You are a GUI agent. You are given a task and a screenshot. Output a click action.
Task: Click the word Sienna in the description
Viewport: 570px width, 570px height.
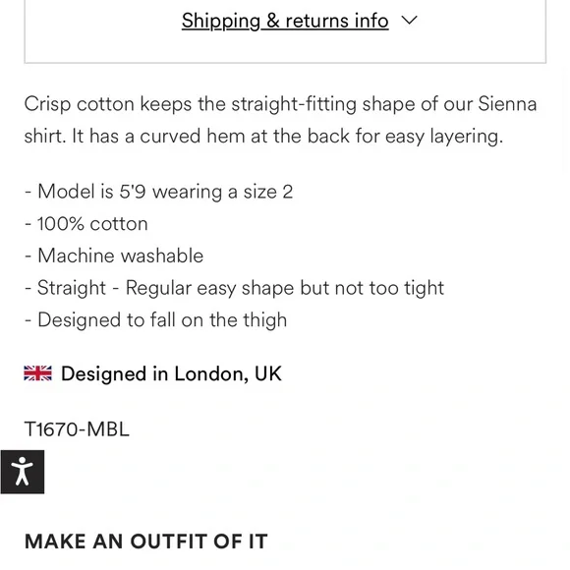[507, 103]
